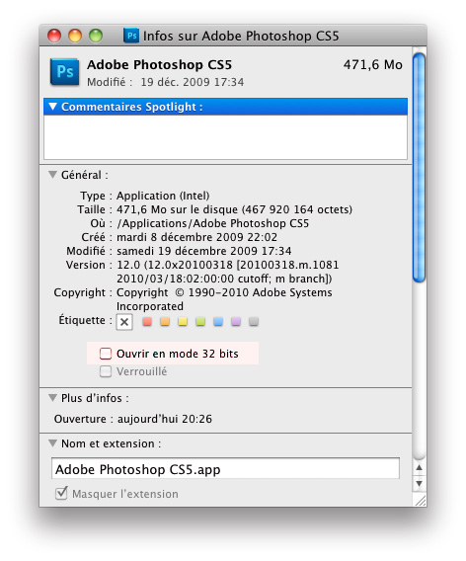This screenshot has height=561, width=466.
Task: Click the window resize grip corner
Action: click(420, 500)
